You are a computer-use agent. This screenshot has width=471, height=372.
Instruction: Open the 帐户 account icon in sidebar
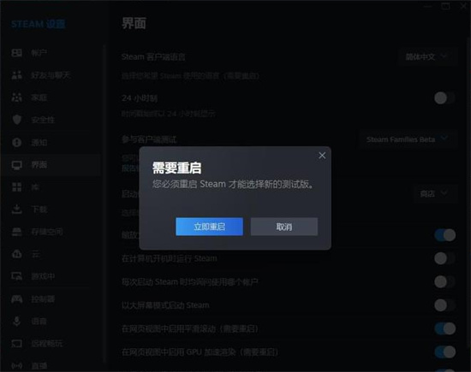coord(17,53)
